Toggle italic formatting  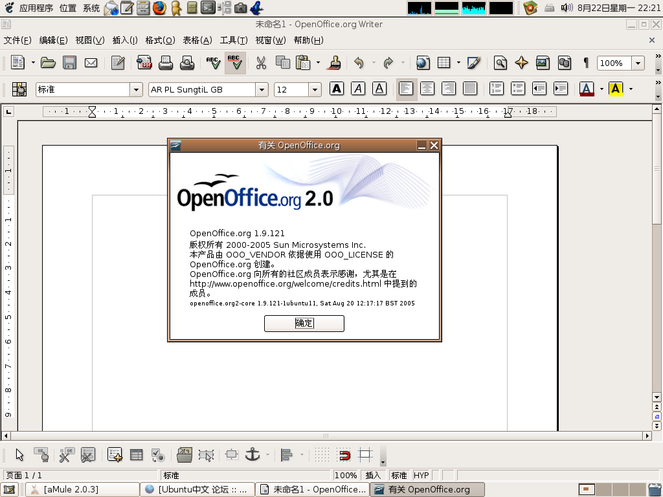[x=358, y=89]
